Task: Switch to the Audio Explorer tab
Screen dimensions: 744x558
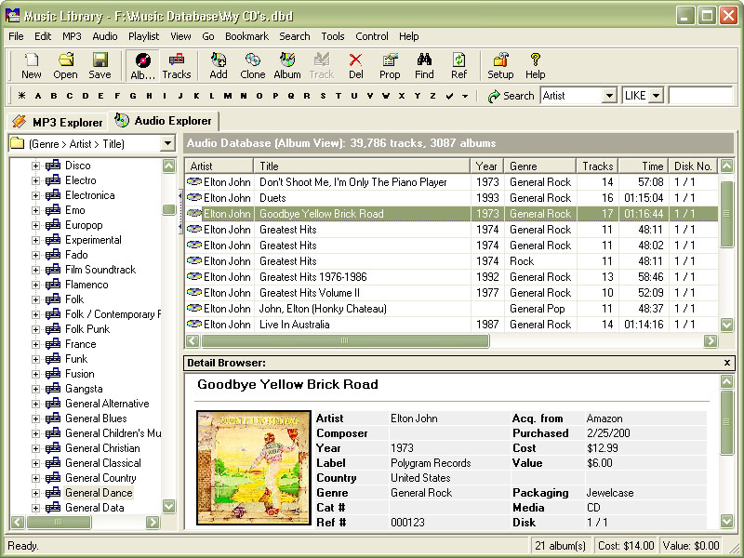Action: coord(164,121)
